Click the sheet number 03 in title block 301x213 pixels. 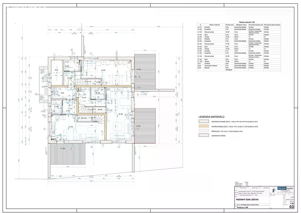pos(291,207)
